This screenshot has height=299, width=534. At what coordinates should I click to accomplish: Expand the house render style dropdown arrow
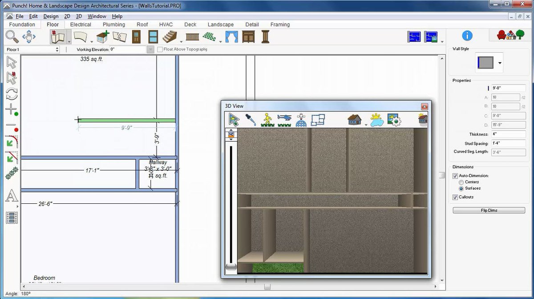click(x=366, y=125)
